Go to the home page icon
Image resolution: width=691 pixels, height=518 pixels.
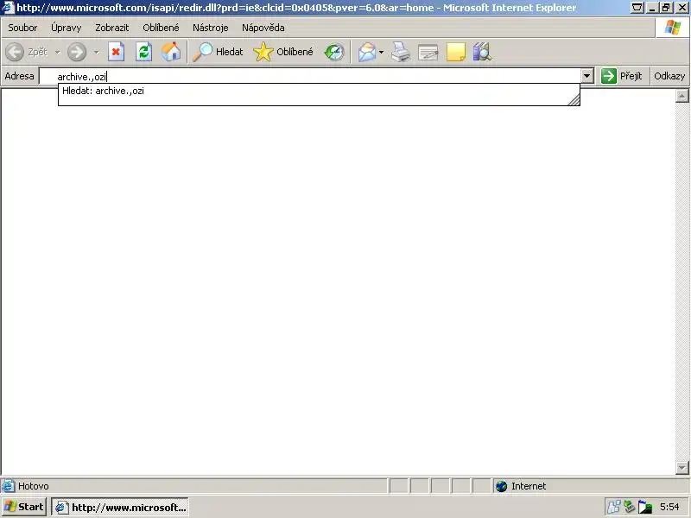[171, 52]
